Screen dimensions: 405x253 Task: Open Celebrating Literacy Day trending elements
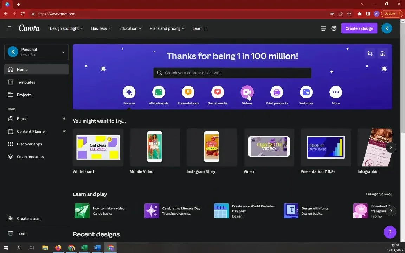[x=173, y=211]
